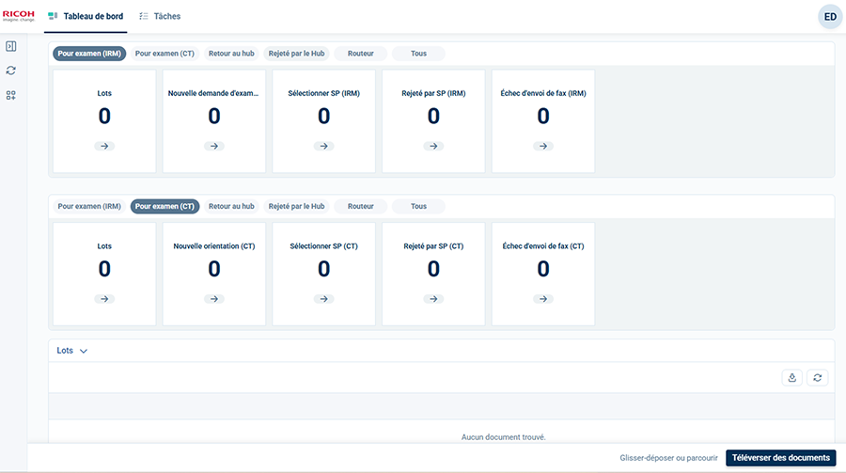This screenshot has width=846, height=473.
Task: Select Tous filter in the top panel
Action: click(418, 54)
